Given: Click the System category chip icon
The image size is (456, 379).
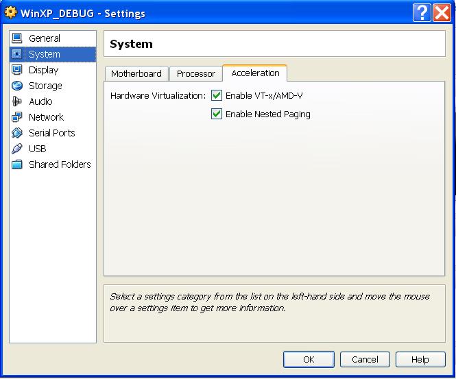Looking at the screenshot, I should click(17, 54).
